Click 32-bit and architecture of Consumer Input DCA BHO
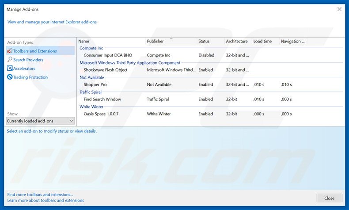Screen dimensions: 349x210 coord(238,55)
